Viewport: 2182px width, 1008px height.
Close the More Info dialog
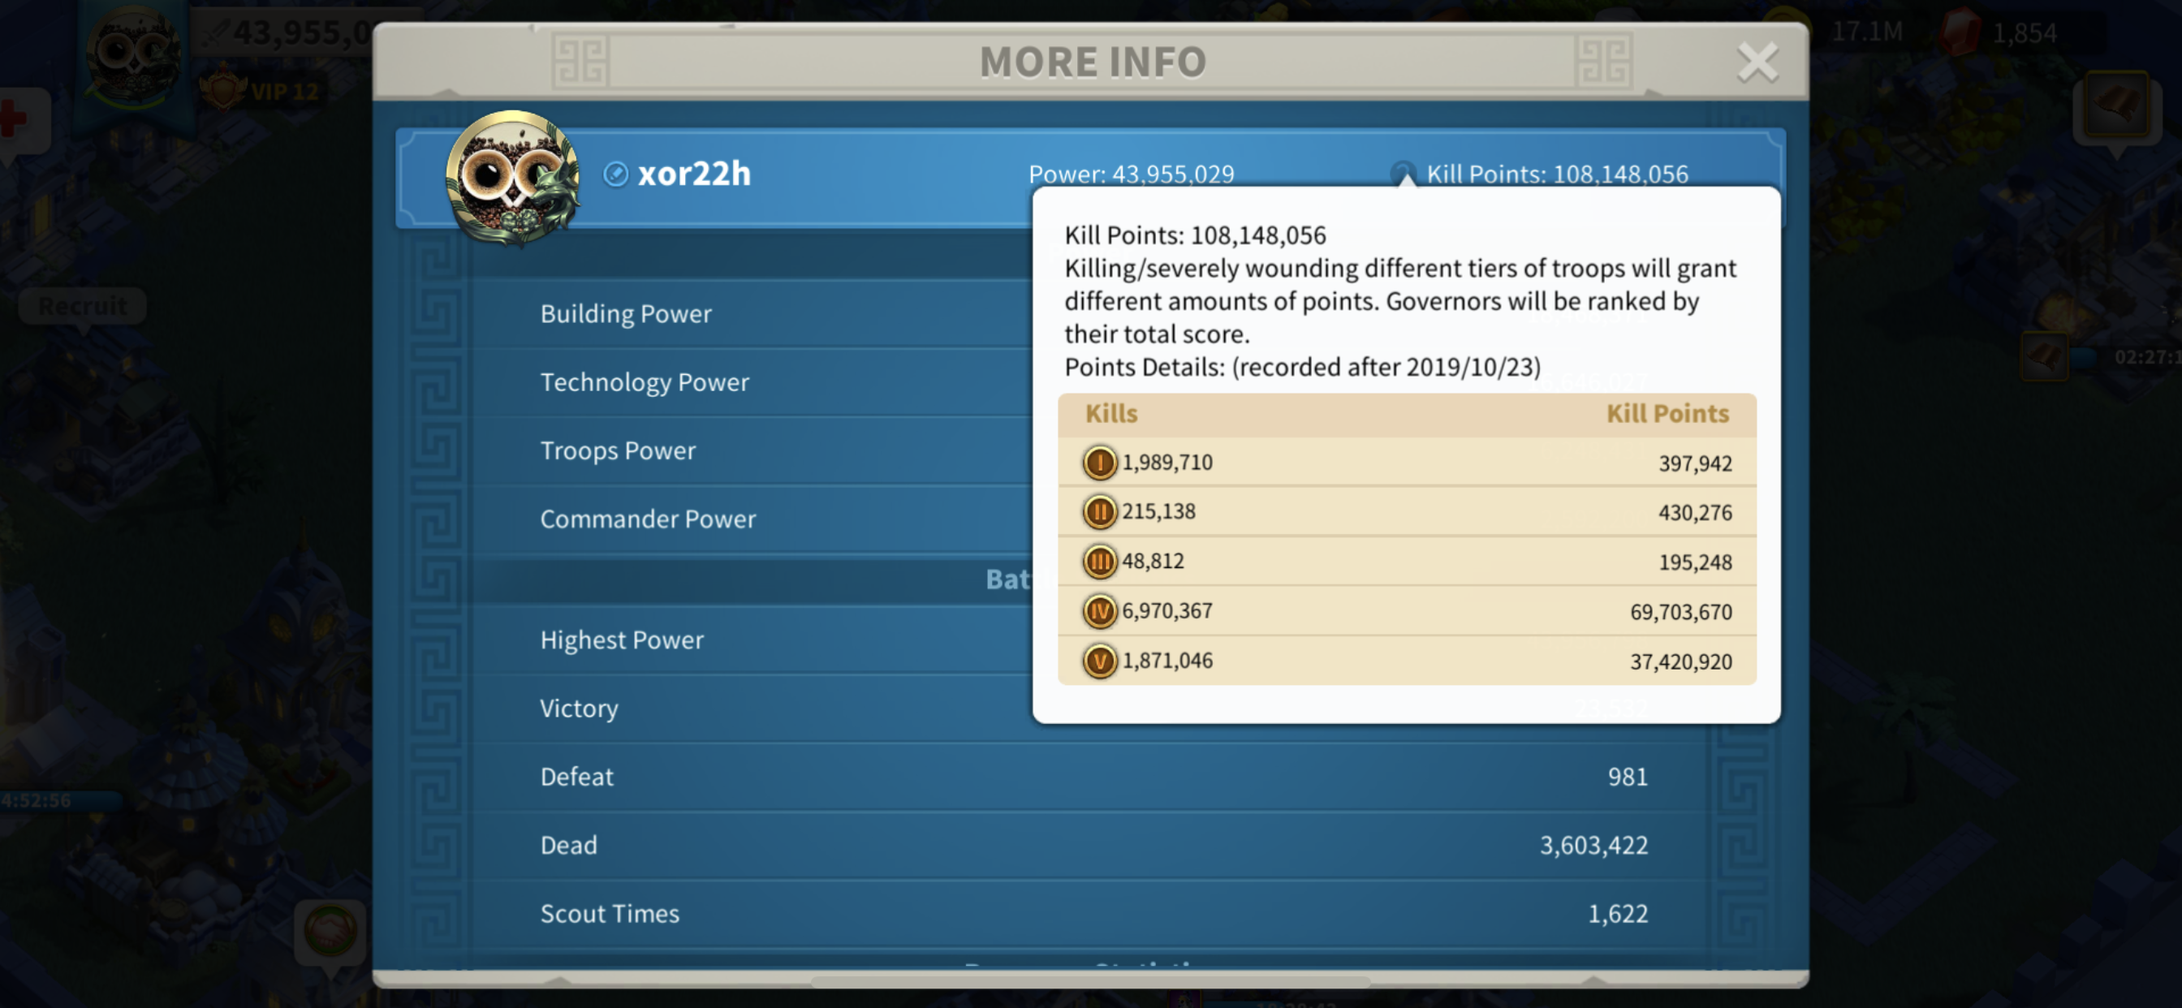[x=1757, y=62]
